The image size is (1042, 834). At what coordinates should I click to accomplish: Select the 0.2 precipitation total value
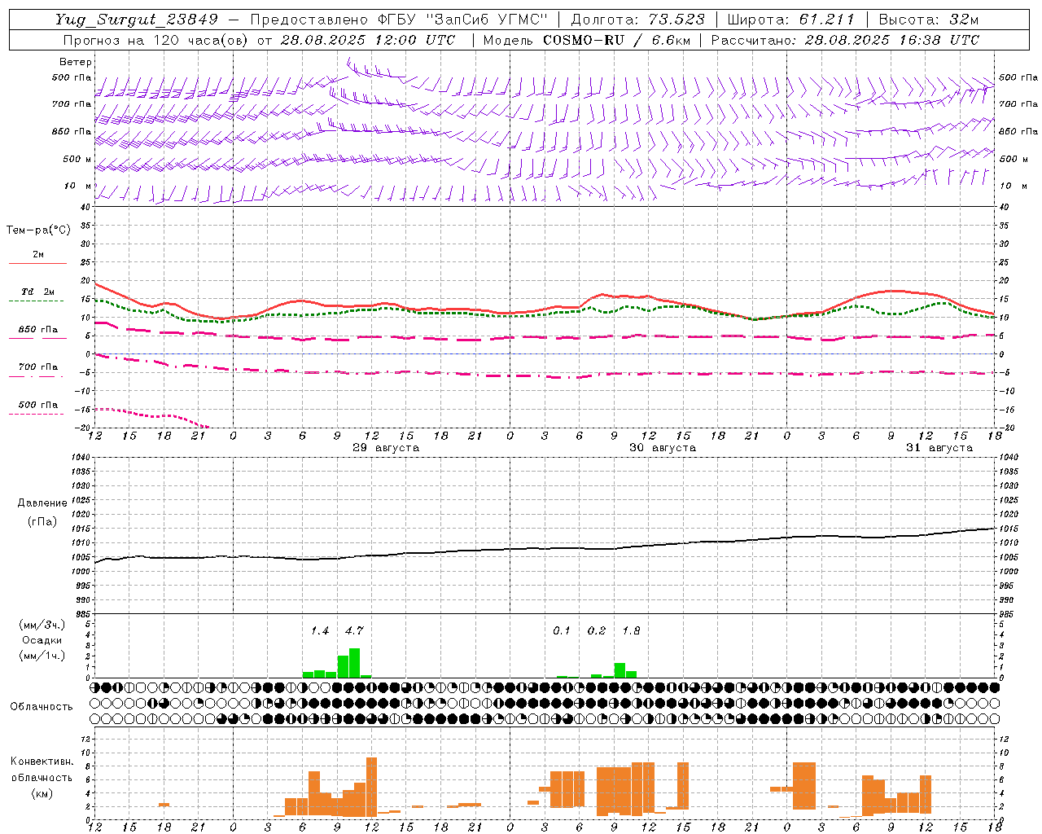[597, 630]
